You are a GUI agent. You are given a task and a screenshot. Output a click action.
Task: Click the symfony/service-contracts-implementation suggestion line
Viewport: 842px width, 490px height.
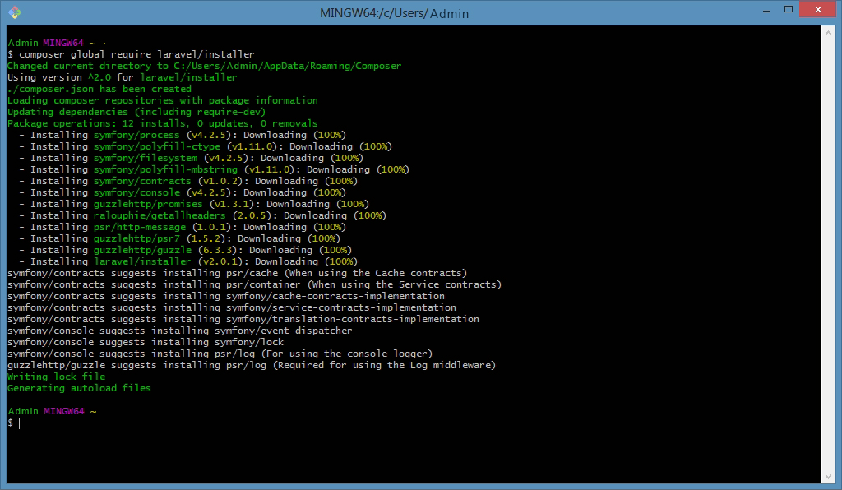coord(232,308)
